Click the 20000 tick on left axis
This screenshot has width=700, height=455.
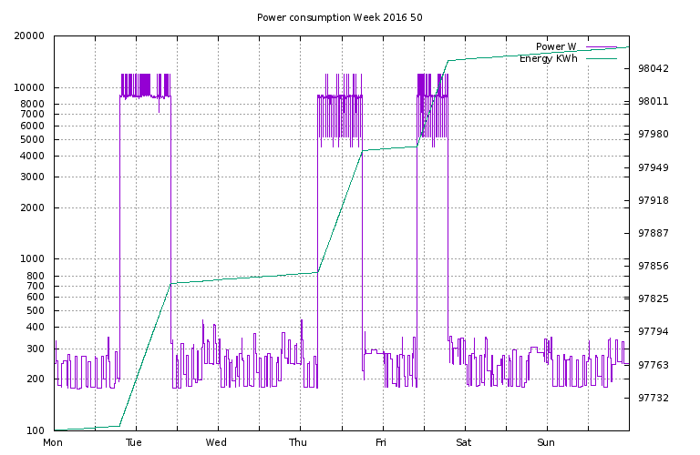(29, 36)
